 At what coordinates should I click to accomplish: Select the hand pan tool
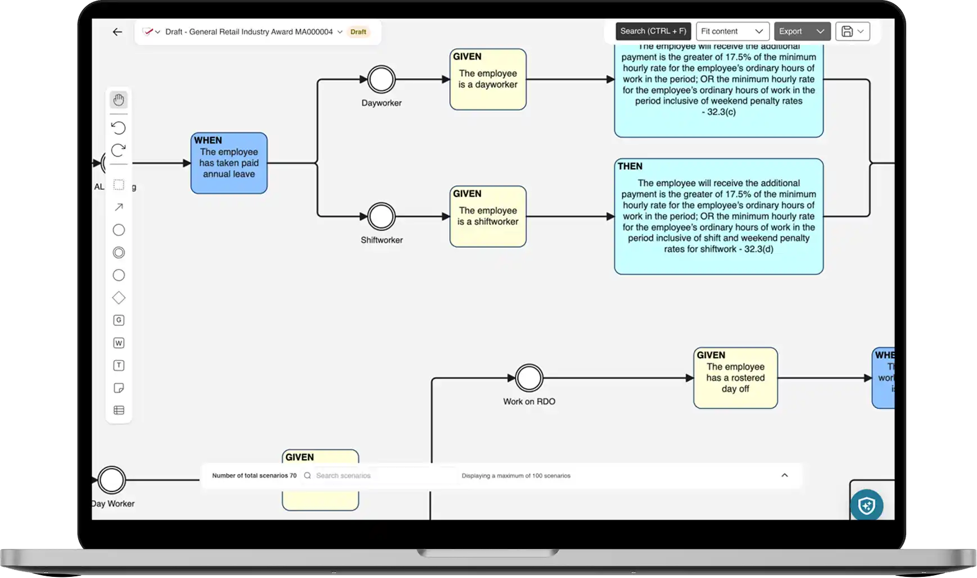tap(119, 100)
